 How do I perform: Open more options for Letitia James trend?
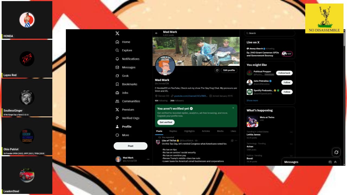coord(291,132)
